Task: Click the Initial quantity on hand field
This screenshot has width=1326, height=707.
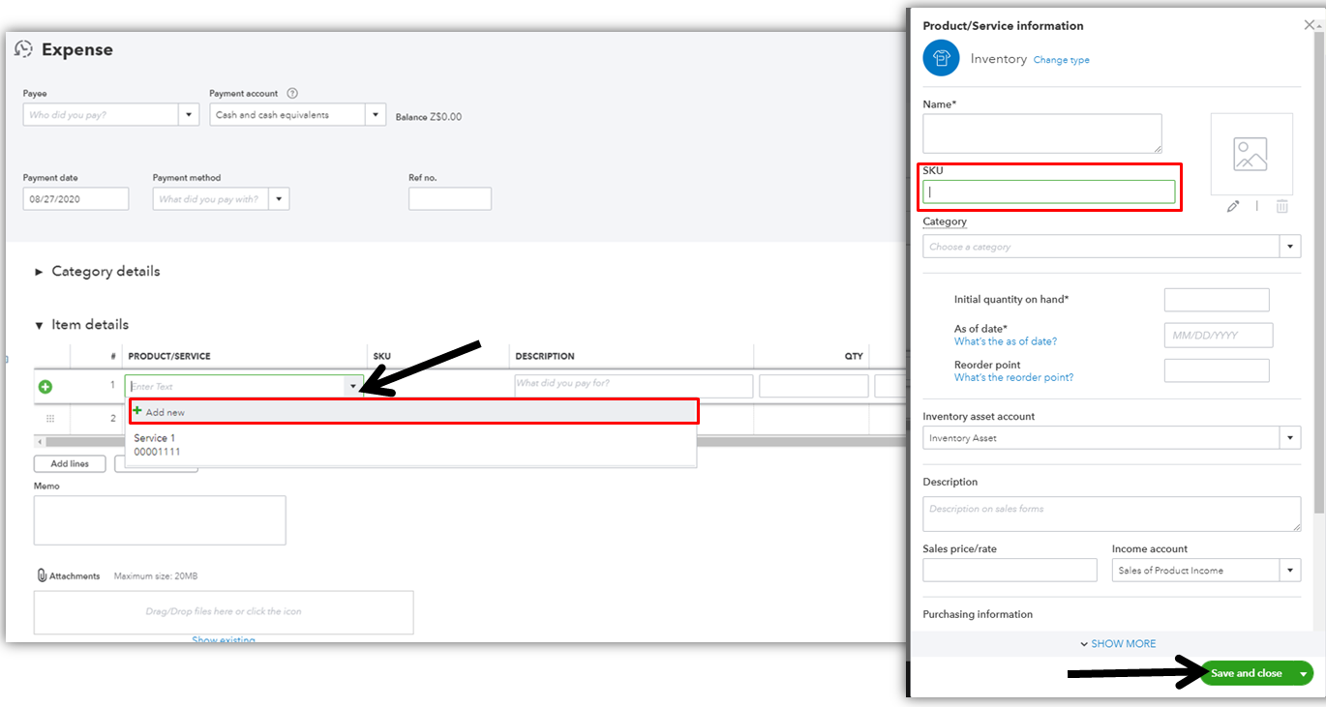Action: point(1217,300)
